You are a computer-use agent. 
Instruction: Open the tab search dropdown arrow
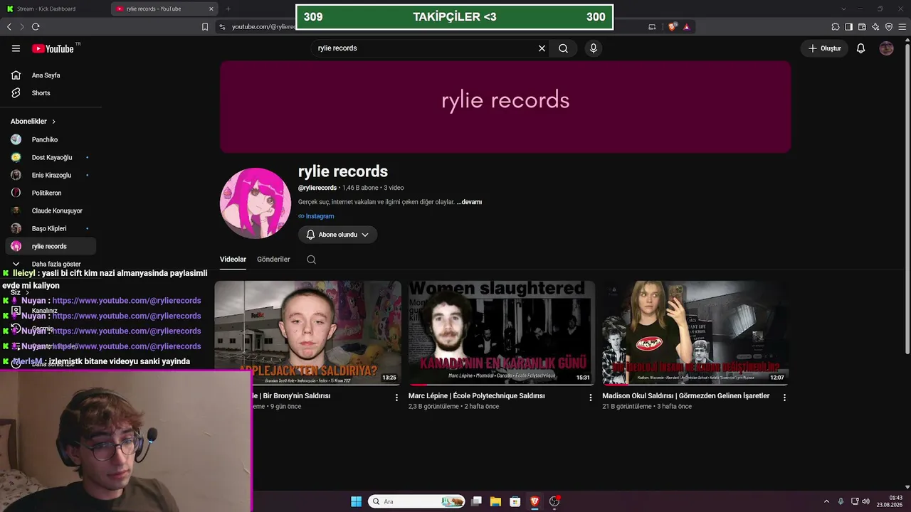tap(843, 9)
